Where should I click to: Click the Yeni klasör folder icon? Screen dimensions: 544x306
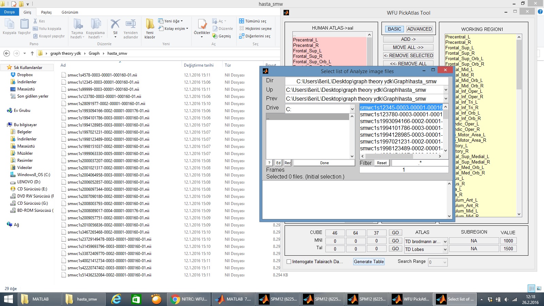coord(150,24)
